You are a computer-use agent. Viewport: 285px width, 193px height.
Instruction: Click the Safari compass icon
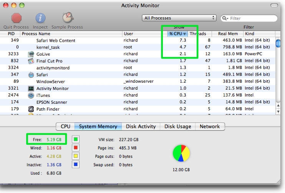point(31,75)
